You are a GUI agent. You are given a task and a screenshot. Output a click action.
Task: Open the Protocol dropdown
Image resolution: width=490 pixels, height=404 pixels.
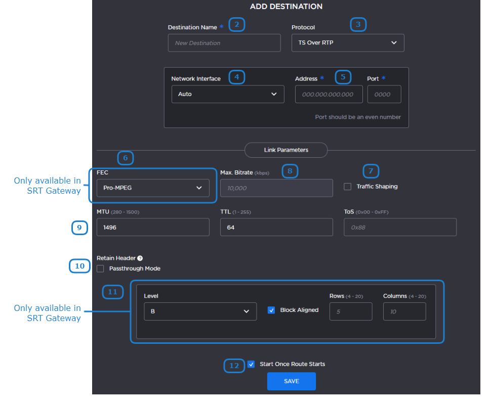347,43
